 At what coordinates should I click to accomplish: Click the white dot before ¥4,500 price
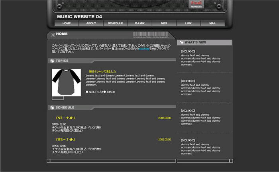tap(105, 92)
